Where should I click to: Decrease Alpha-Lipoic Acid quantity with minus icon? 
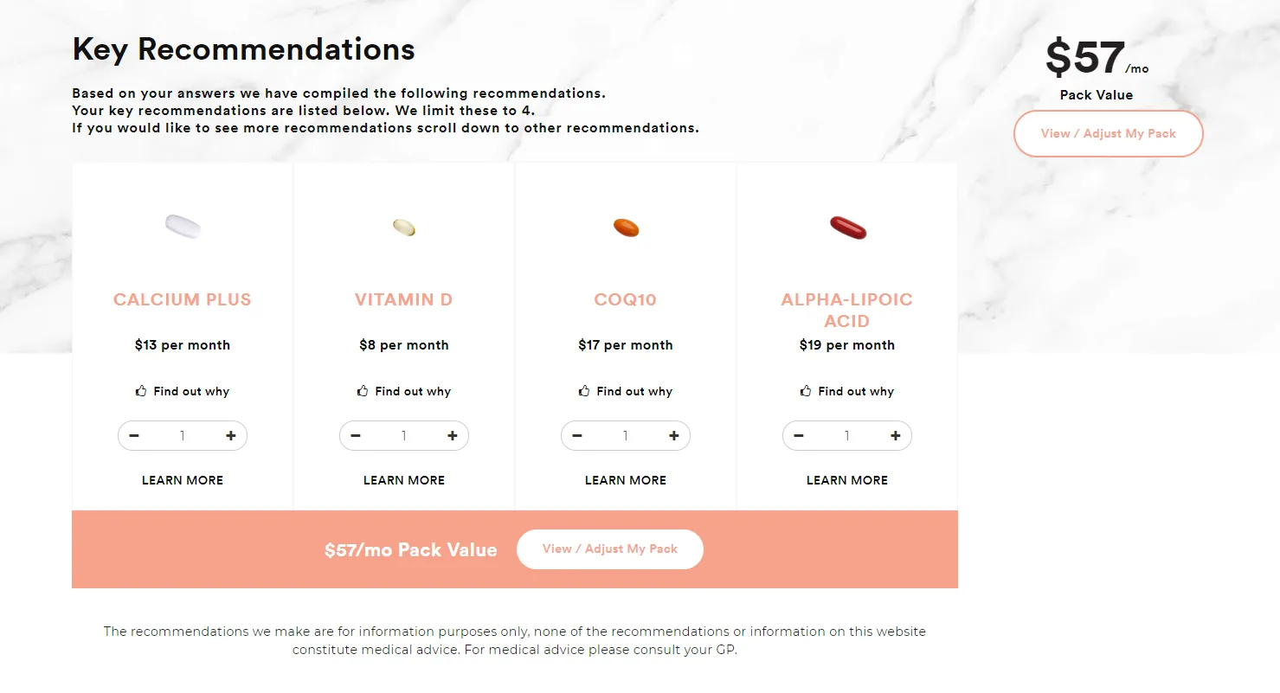click(x=799, y=436)
